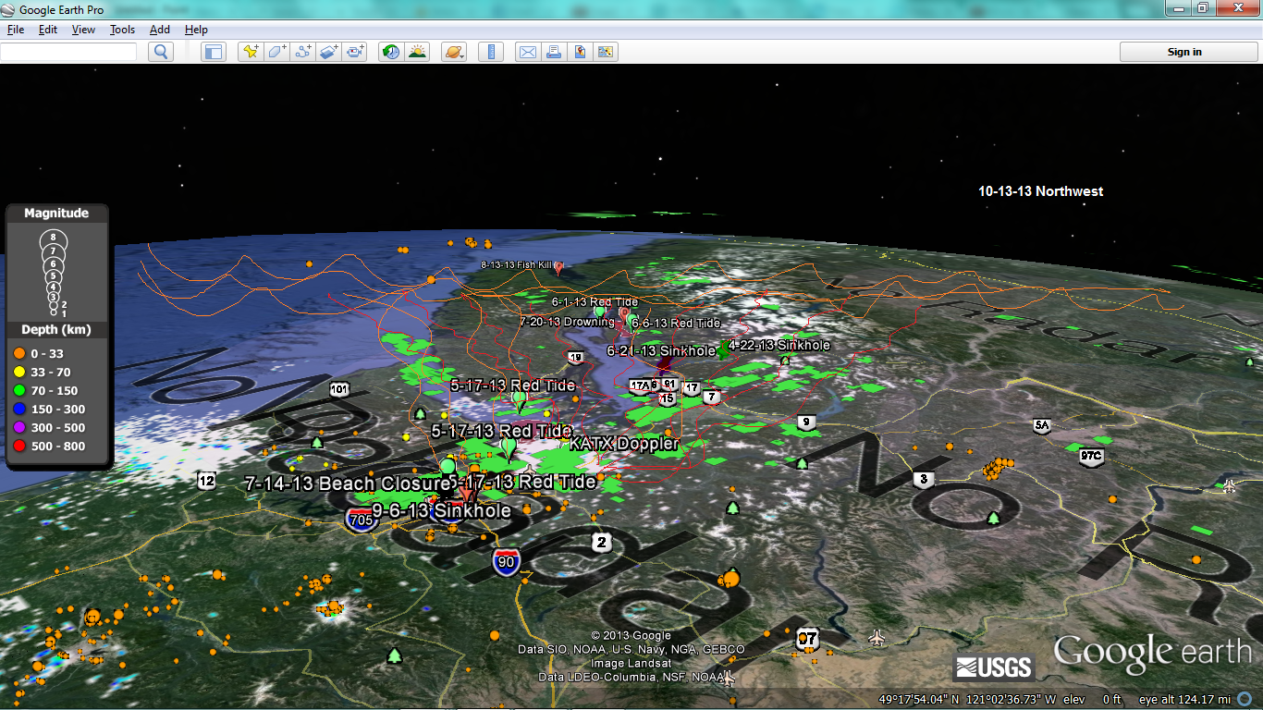Click the Sign in button
This screenshot has width=1263, height=710.
pos(1184,52)
